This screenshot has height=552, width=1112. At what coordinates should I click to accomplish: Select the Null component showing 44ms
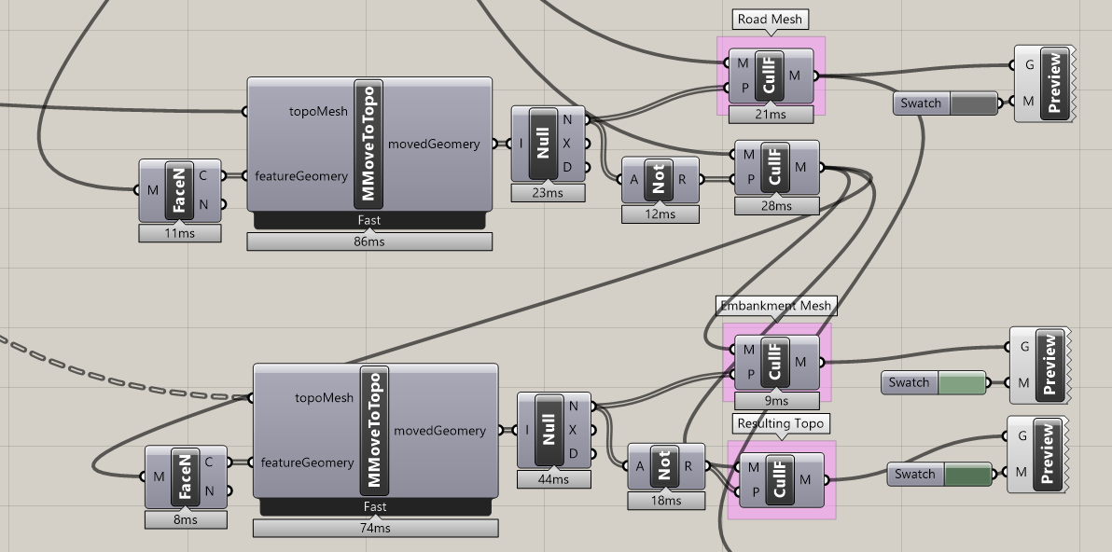click(x=549, y=430)
